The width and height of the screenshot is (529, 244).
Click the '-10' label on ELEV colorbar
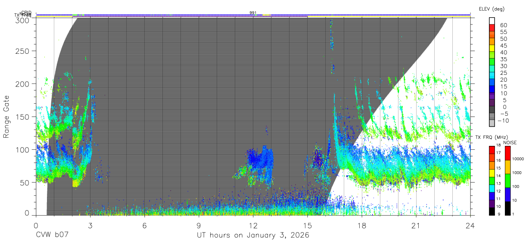(504, 120)
